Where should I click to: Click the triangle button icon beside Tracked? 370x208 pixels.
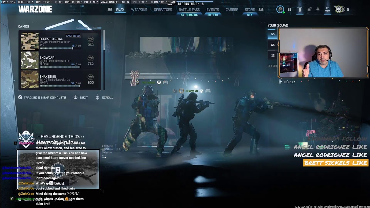[20, 98]
